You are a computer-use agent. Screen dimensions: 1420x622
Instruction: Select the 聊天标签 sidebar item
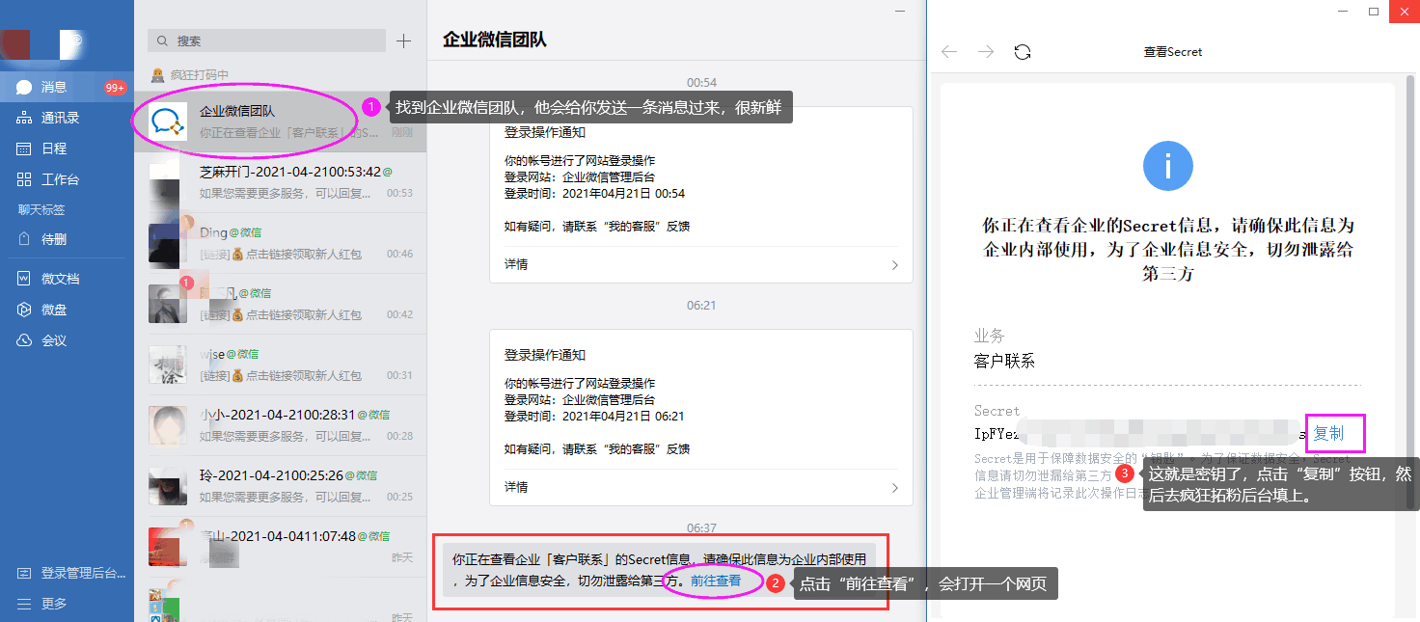click(41, 209)
